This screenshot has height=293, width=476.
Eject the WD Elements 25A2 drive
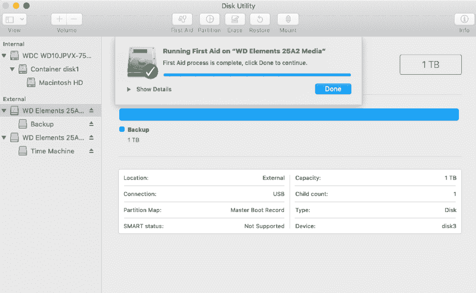click(x=92, y=110)
